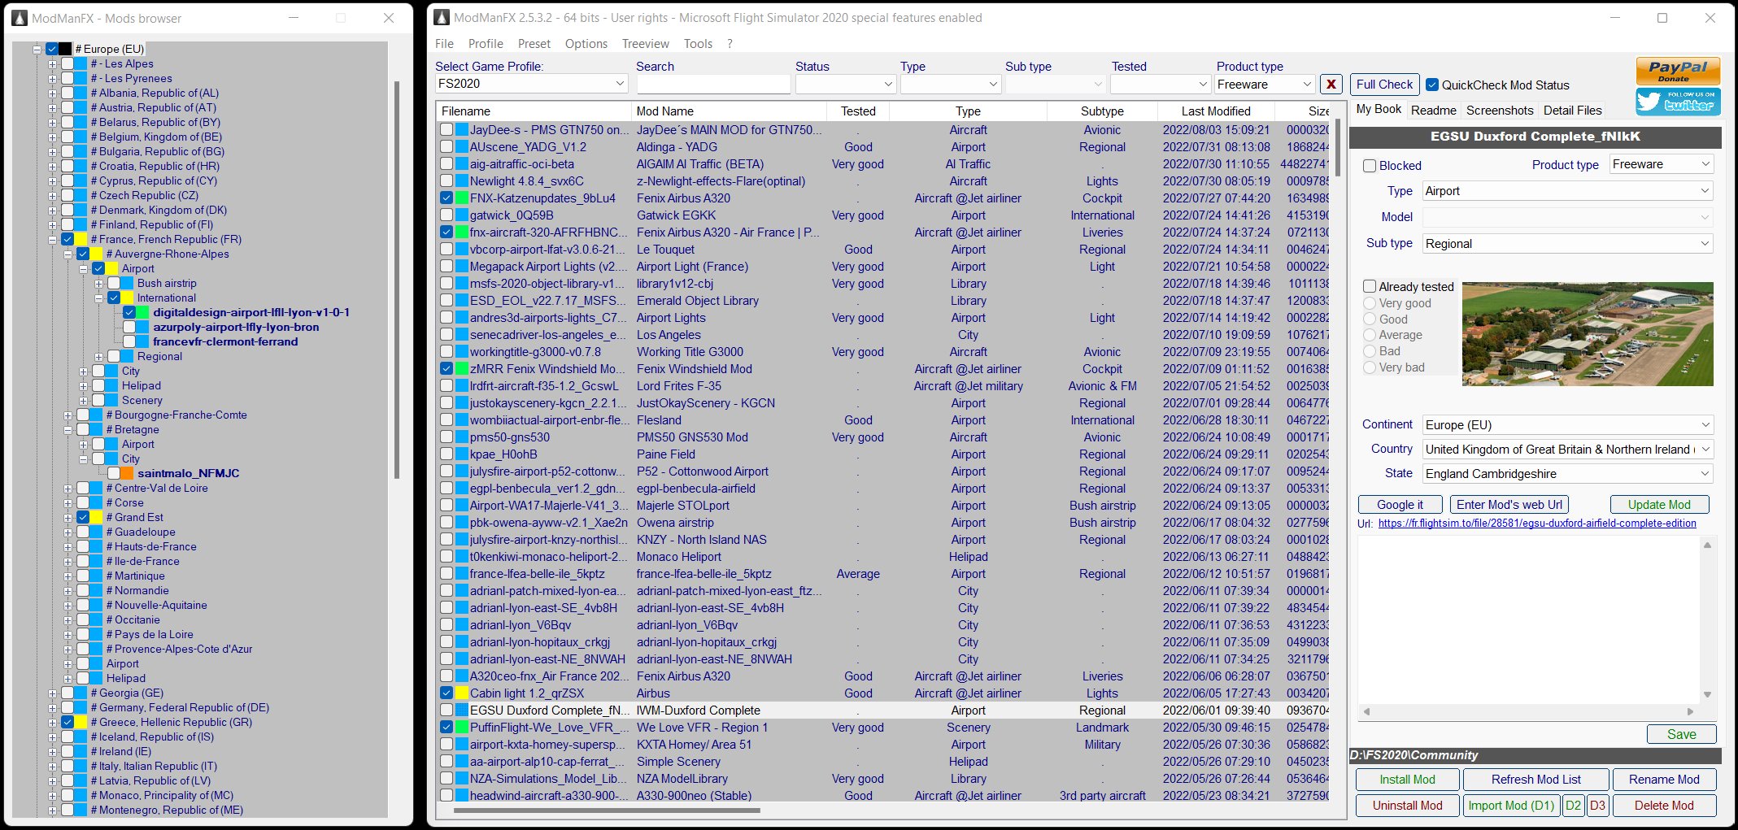The image size is (1738, 830).
Task: Switch to the Detail Files tab
Action: coord(1572,111)
